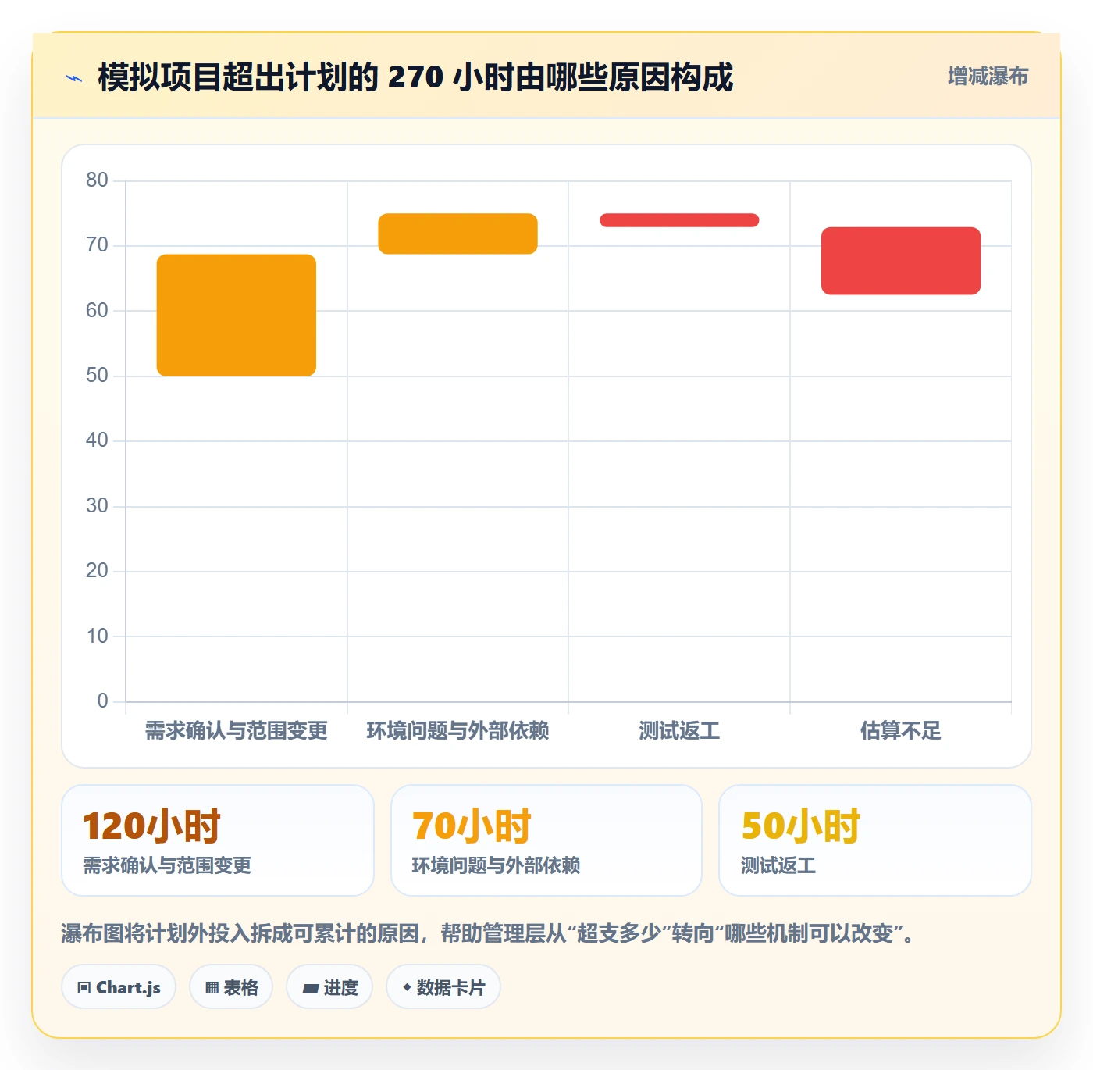
Task: Click the 120小时 value text
Action: pyautogui.click(x=151, y=826)
